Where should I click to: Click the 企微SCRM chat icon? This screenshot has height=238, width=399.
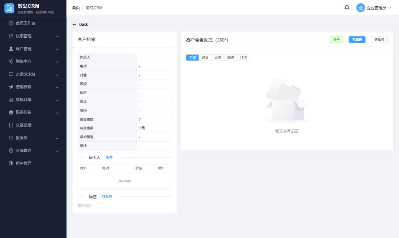[x=11, y=74]
